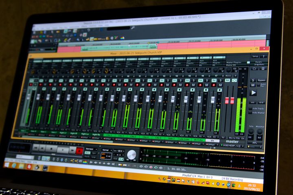The width and height of the screenshot is (293, 195).
Task: Open the mixer help question mark button
Action: pos(264,57)
